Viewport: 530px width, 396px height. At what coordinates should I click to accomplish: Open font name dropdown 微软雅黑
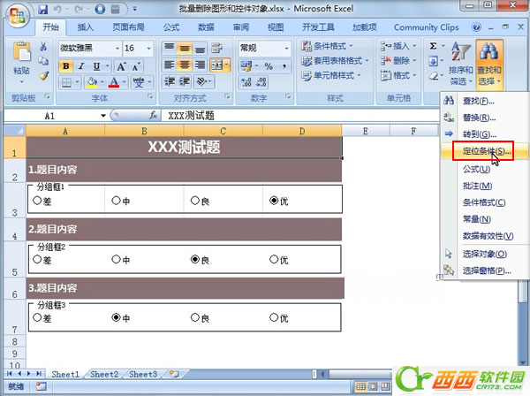117,49
